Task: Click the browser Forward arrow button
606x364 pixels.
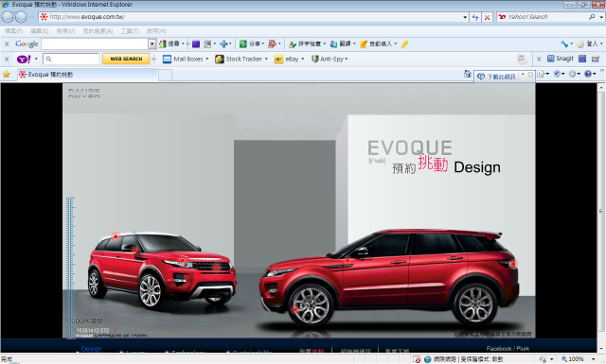Action: pyautogui.click(x=21, y=17)
